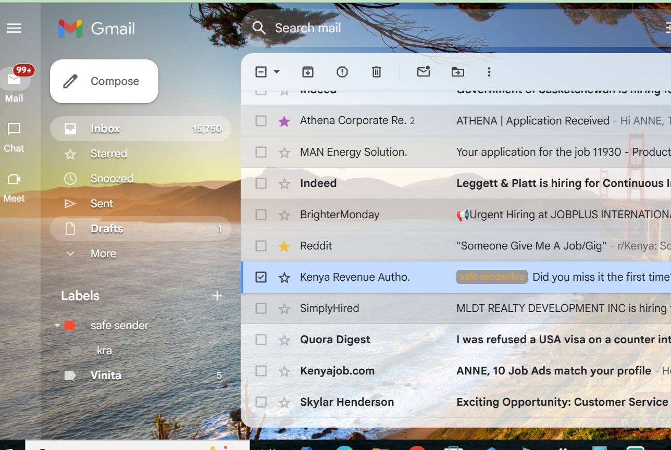Toggle the toolbar select-all checkbox
Screen dimensions: 671x450
click(x=261, y=72)
